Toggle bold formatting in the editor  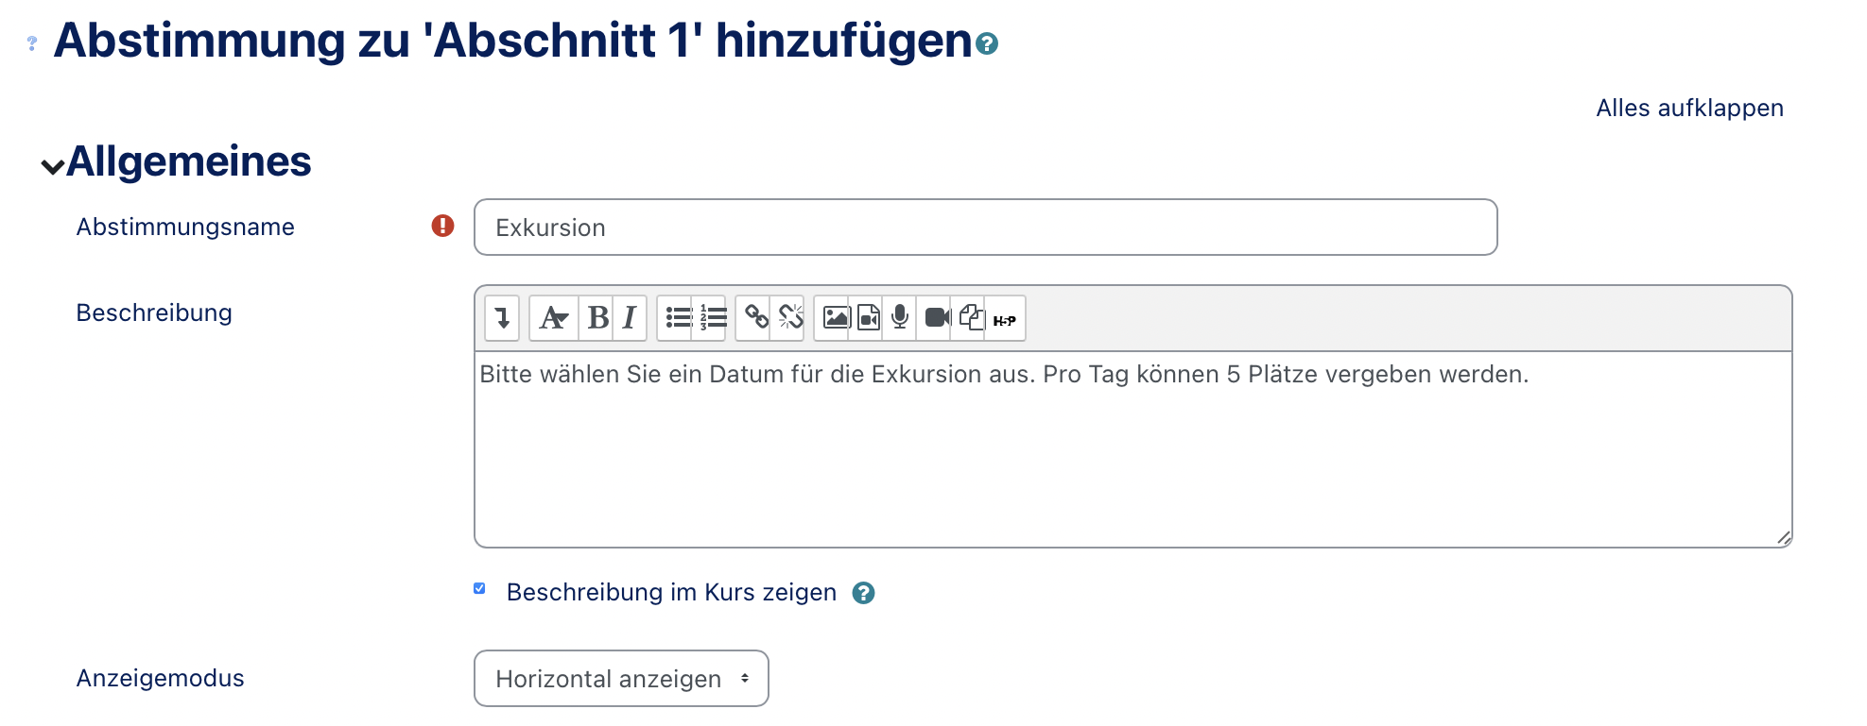click(597, 318)
